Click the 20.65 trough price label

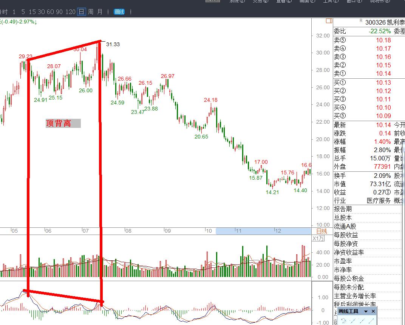[x=201, y=137]
